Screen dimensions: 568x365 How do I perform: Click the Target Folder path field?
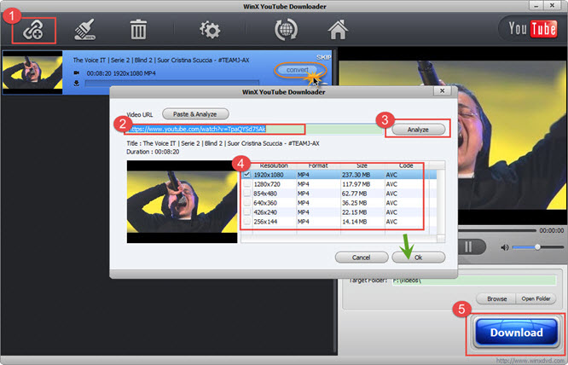click(474, 281)
